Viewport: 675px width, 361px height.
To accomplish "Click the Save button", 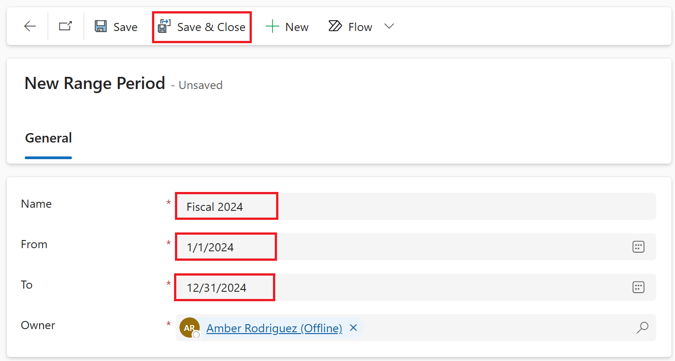I will point(116,27).
